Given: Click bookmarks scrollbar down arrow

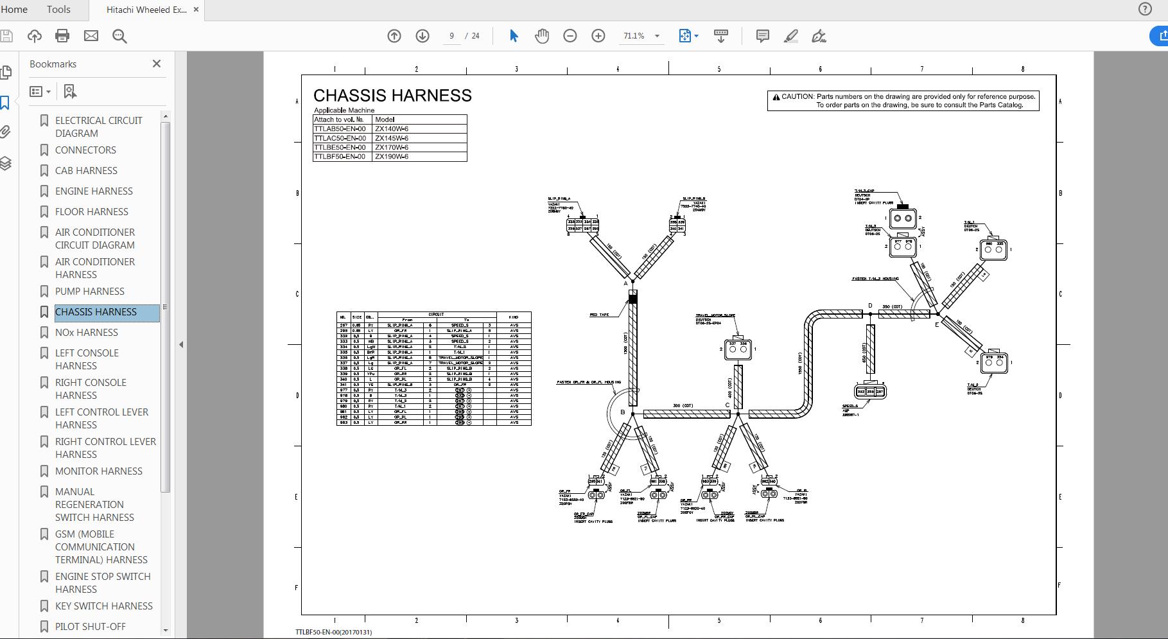Looking at the screenshot, I should [x=165, y=630].
